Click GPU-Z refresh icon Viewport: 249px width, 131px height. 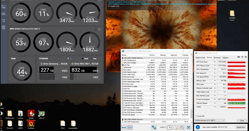242,57
